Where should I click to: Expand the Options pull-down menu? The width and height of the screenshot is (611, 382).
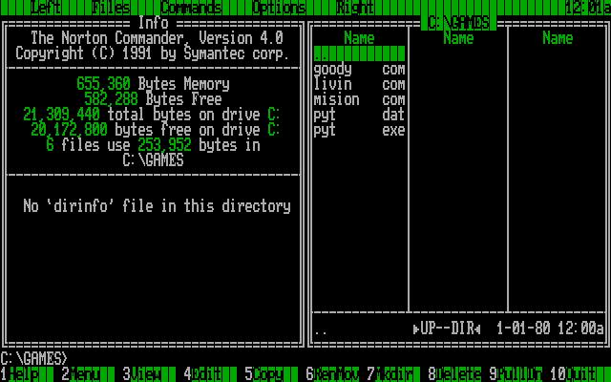coord(279,8)
